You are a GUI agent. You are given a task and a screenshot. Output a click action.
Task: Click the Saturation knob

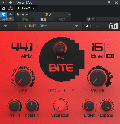(60, 106)
